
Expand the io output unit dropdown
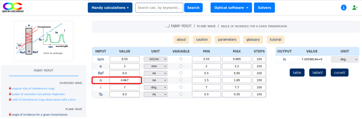tap(344, 59)
